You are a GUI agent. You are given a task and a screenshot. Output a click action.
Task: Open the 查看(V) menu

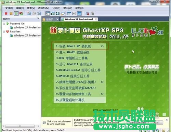click(x=31, y=8)
